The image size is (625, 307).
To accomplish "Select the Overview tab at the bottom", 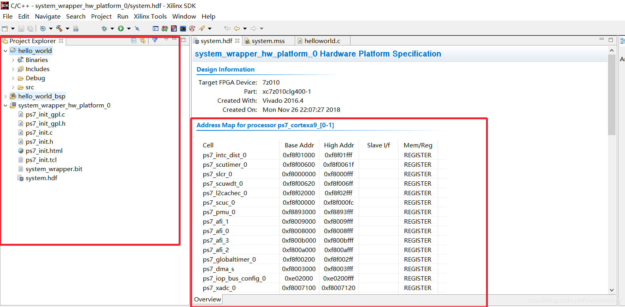I will point(208,299).
